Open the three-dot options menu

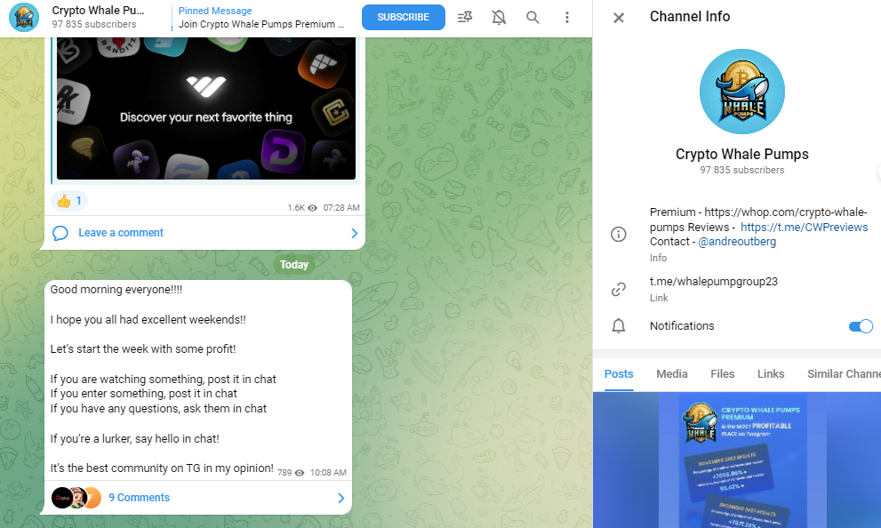[x=567, y=17]
